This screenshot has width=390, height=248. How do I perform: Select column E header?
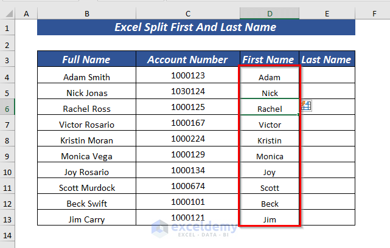click(x=327, y=13)
